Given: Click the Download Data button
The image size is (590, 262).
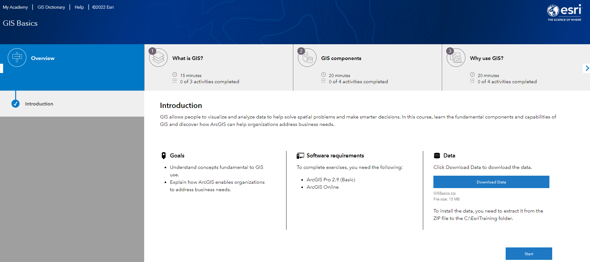Looking at the screenshot, I should coord(491,182).
